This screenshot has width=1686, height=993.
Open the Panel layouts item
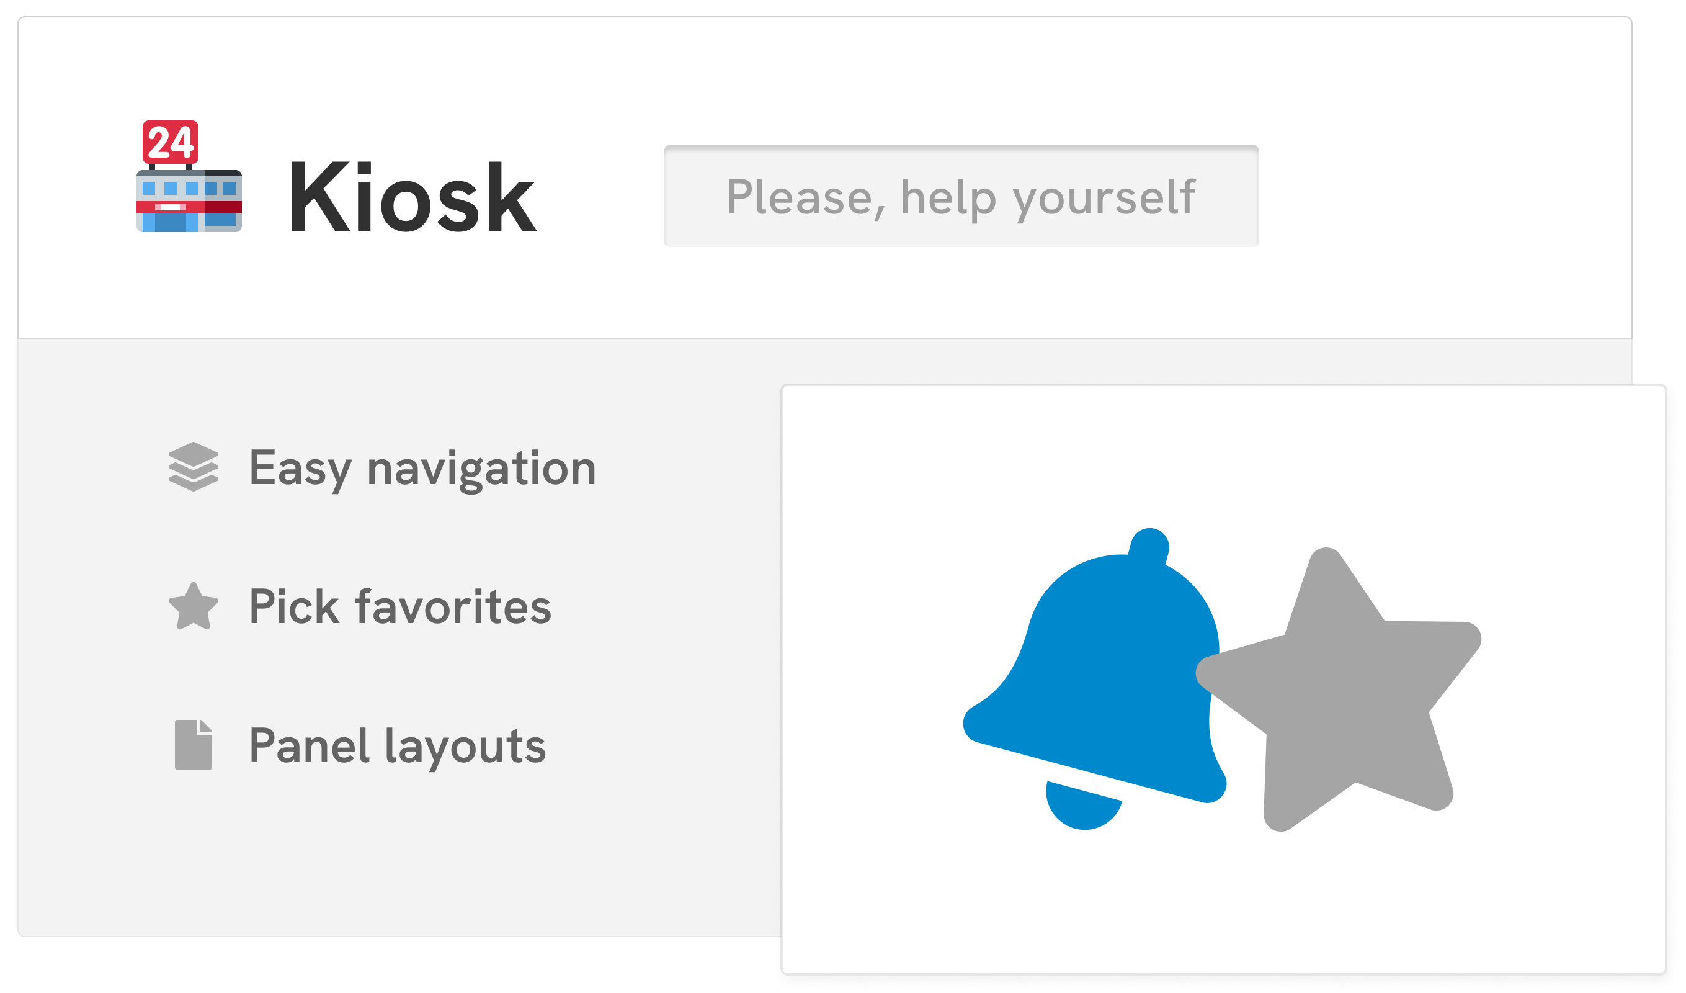click(x=397, y=745)
